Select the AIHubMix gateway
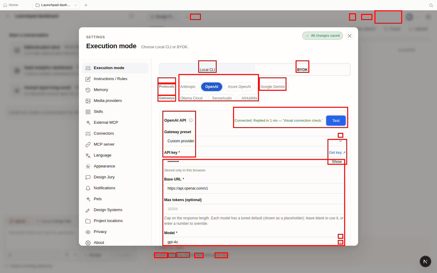The height and width of the screenshot is (273, 437). (249, 98)
